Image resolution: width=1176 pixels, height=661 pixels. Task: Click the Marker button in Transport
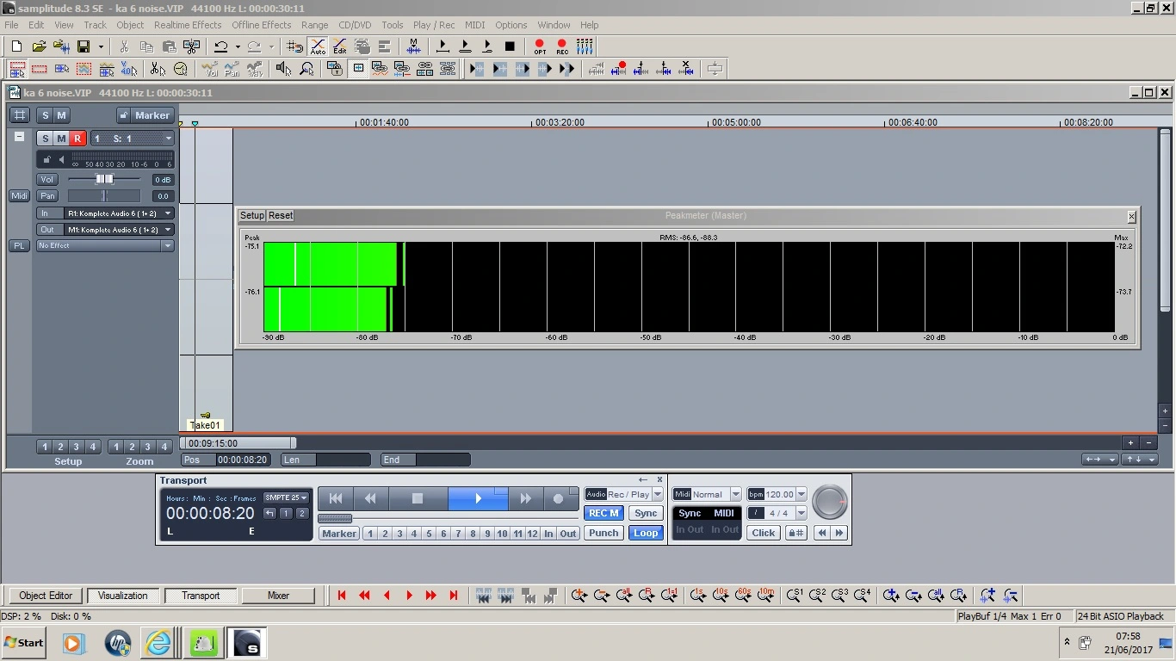[339, 534]
